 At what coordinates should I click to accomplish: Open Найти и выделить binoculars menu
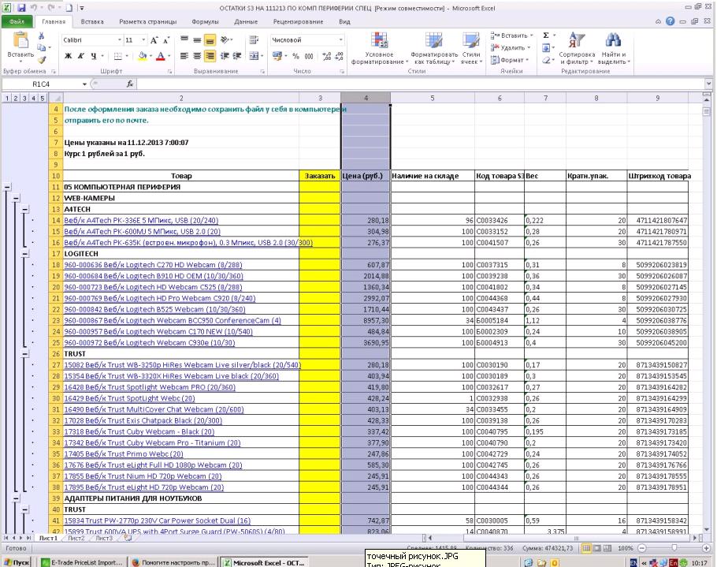click(x=613, y=49)
